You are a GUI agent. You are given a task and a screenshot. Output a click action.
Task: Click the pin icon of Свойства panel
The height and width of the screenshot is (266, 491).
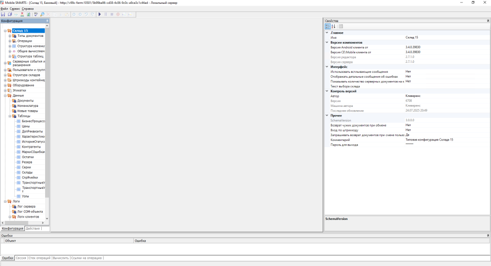(x=488, y=21)
